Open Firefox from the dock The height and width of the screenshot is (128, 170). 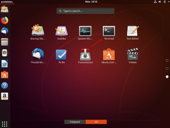5,20
